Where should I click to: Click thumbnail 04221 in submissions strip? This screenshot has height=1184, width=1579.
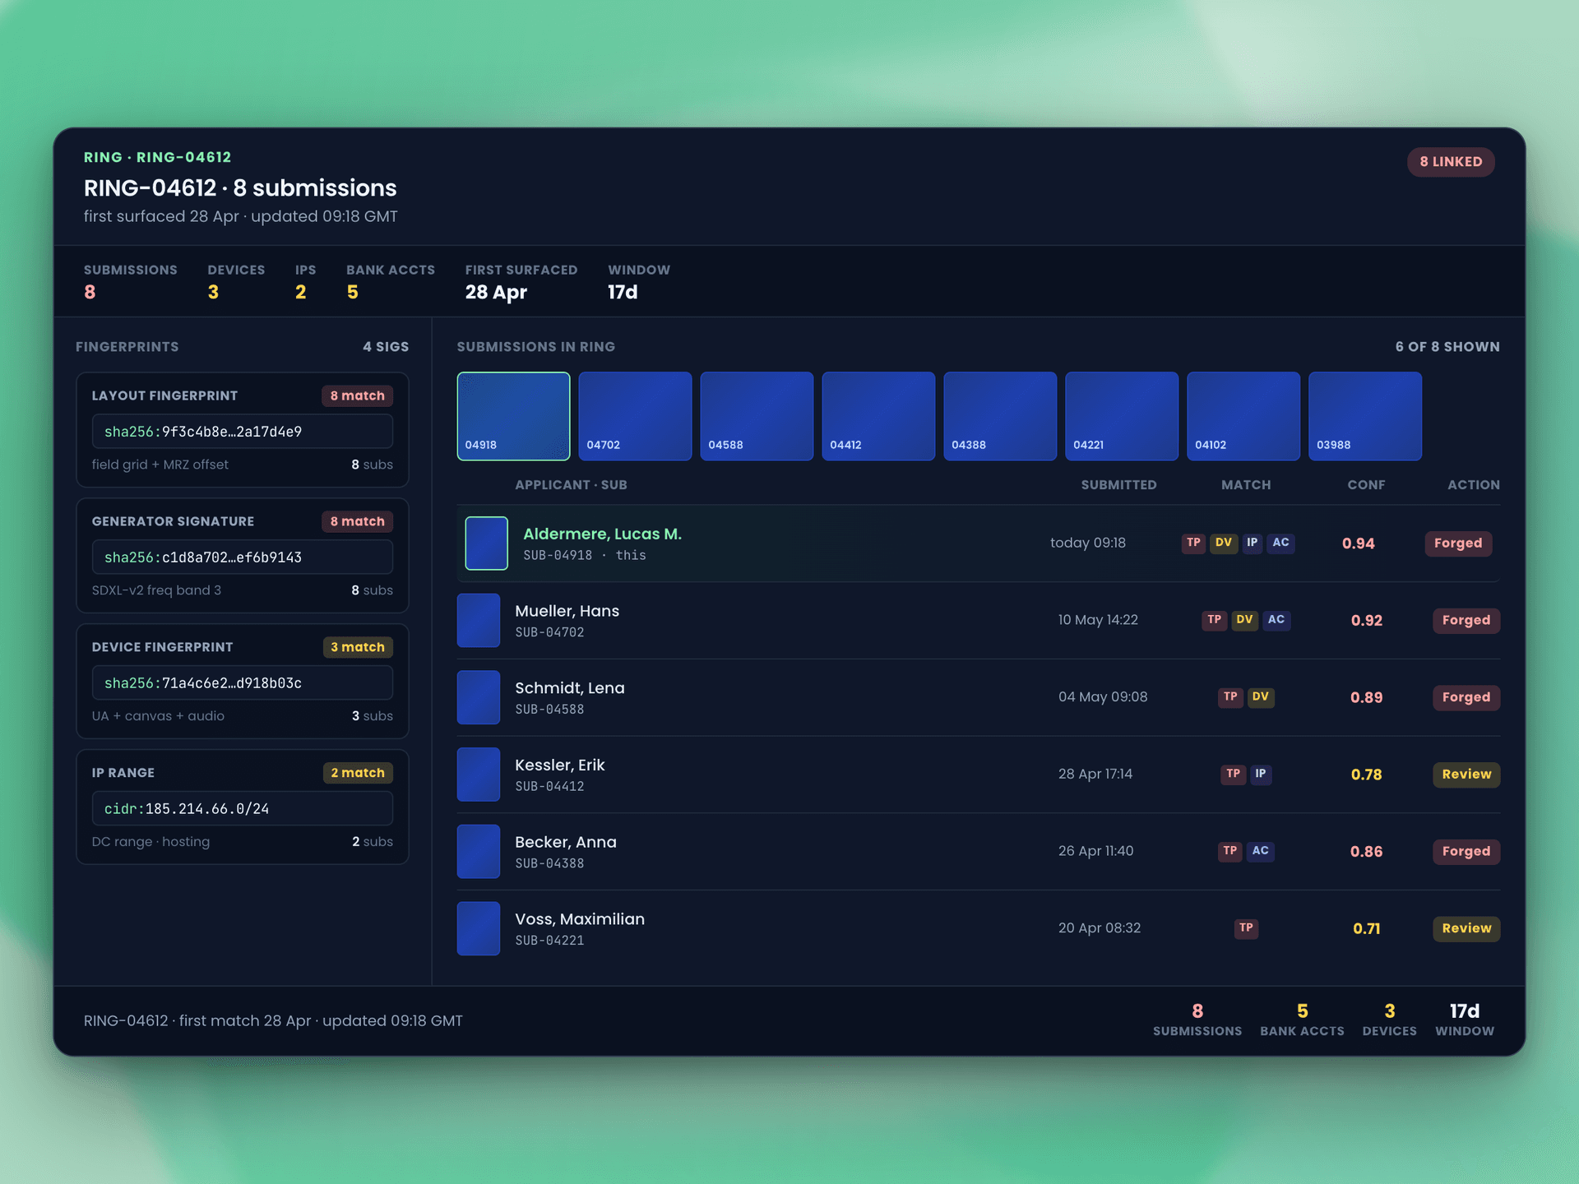pos(1122,416)
